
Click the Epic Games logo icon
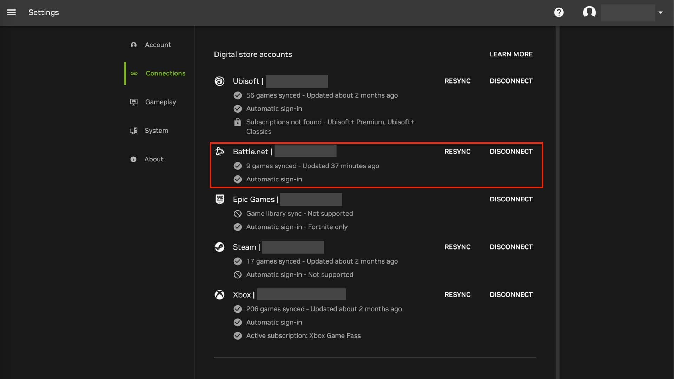pos(219,199)
